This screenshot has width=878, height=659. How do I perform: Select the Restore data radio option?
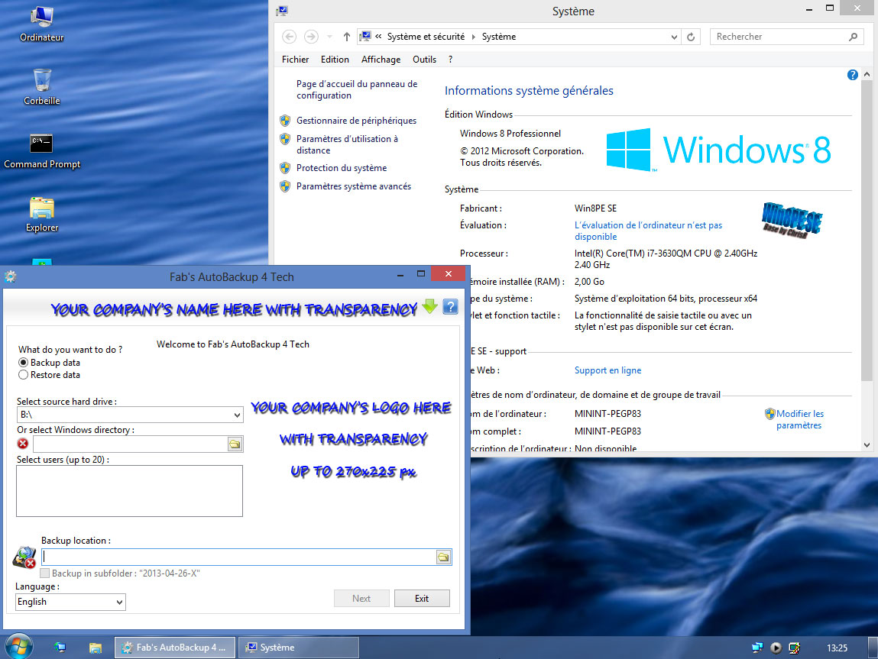[x=49, y=375]
